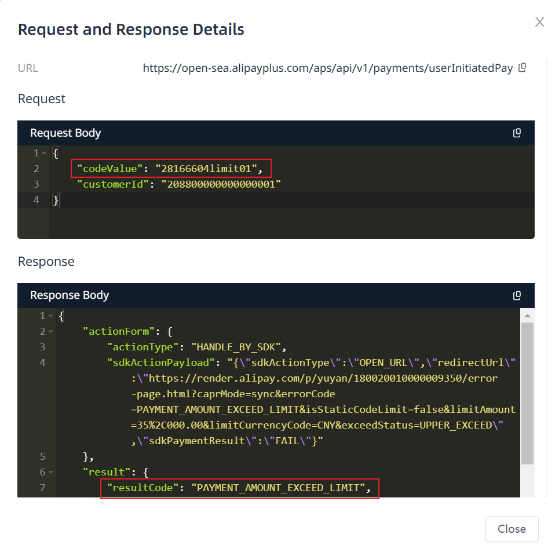
Task: Copy the URL using the copy icon
Action: (x=522, y=68)
